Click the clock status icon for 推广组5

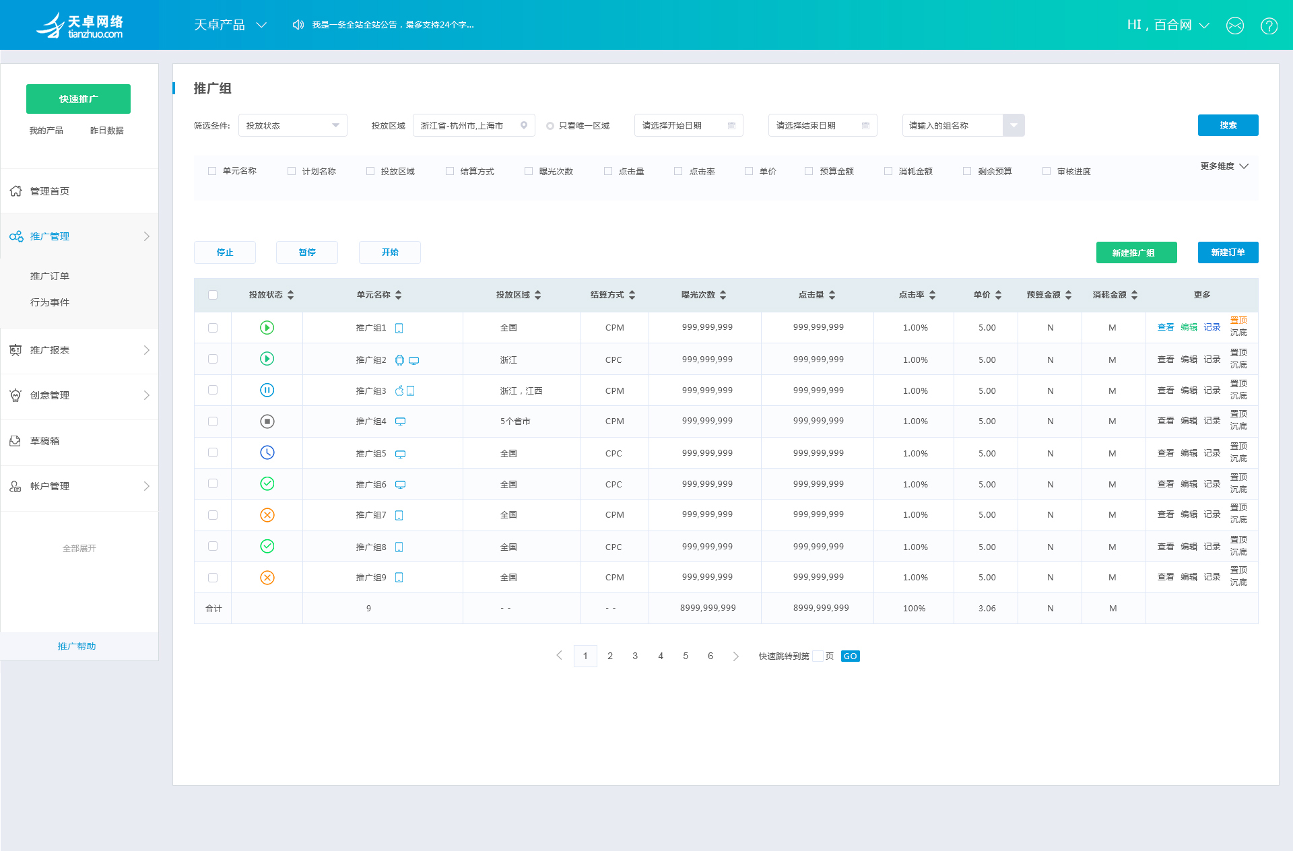(267, 452)
